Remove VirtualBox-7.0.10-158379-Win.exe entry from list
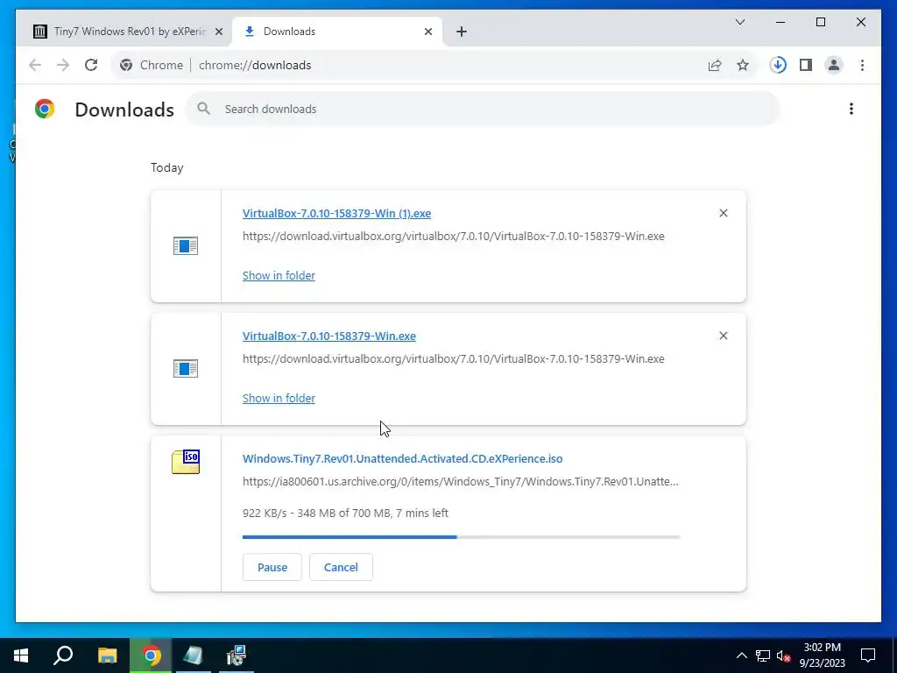 pos(723,336)
